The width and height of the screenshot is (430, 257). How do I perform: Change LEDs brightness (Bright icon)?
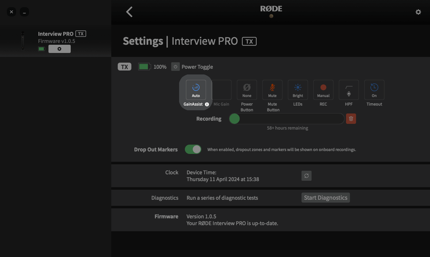click(298, 90)
